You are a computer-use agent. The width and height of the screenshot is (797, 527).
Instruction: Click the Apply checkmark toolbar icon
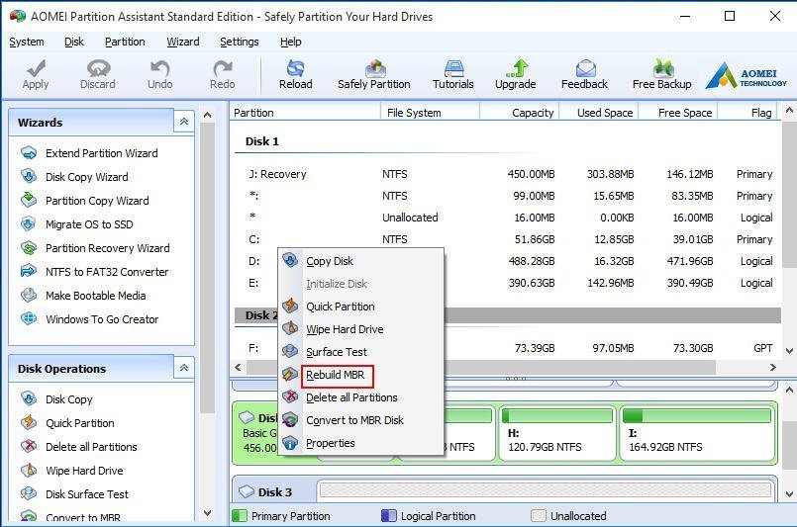tap(36, 68)
